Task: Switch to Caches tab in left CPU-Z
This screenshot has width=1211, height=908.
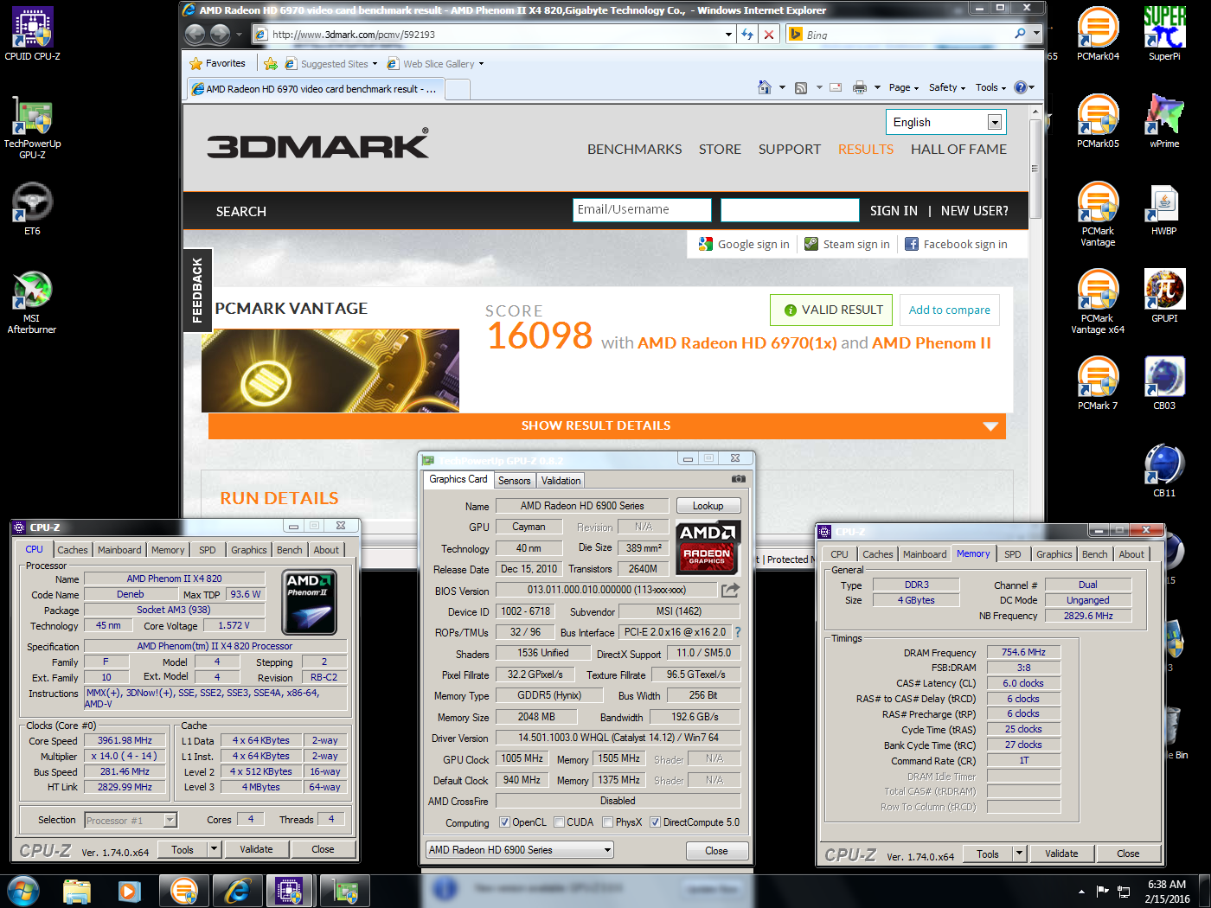Action: tap(73, 550)
